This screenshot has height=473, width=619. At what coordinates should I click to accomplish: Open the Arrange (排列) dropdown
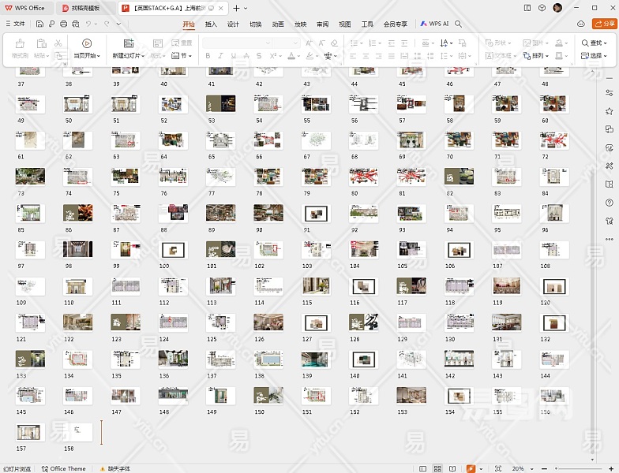[539, 56]
